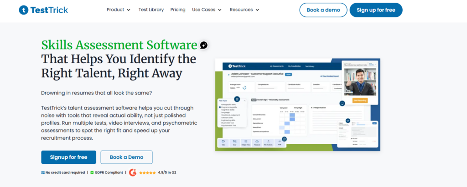Click 'Software skills' in the Test Type list
The image size is (467, 187).
227,118
